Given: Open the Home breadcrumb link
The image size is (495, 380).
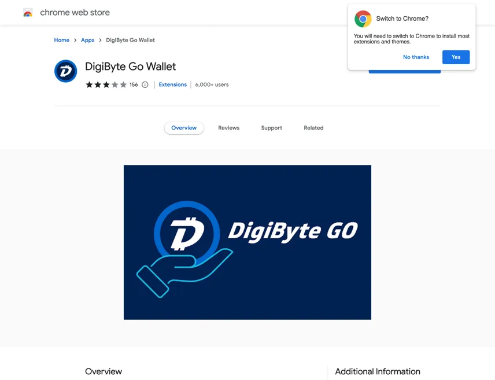Looking at the screenshot, I should tap(61, 40).
